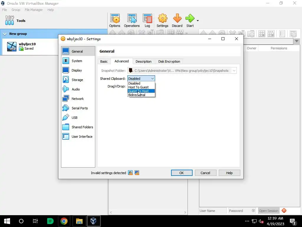Open the Storage settings category
This screenshot has height=227, width=302.
78,80
